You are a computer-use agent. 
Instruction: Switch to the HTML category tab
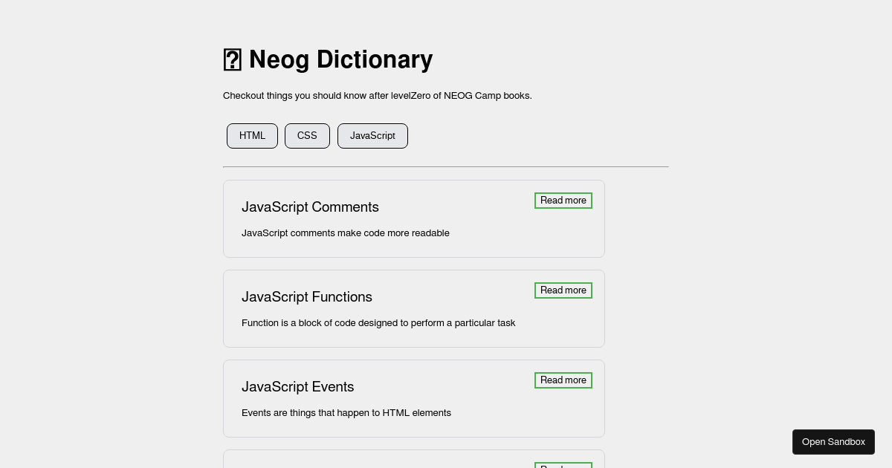[252, 136]
